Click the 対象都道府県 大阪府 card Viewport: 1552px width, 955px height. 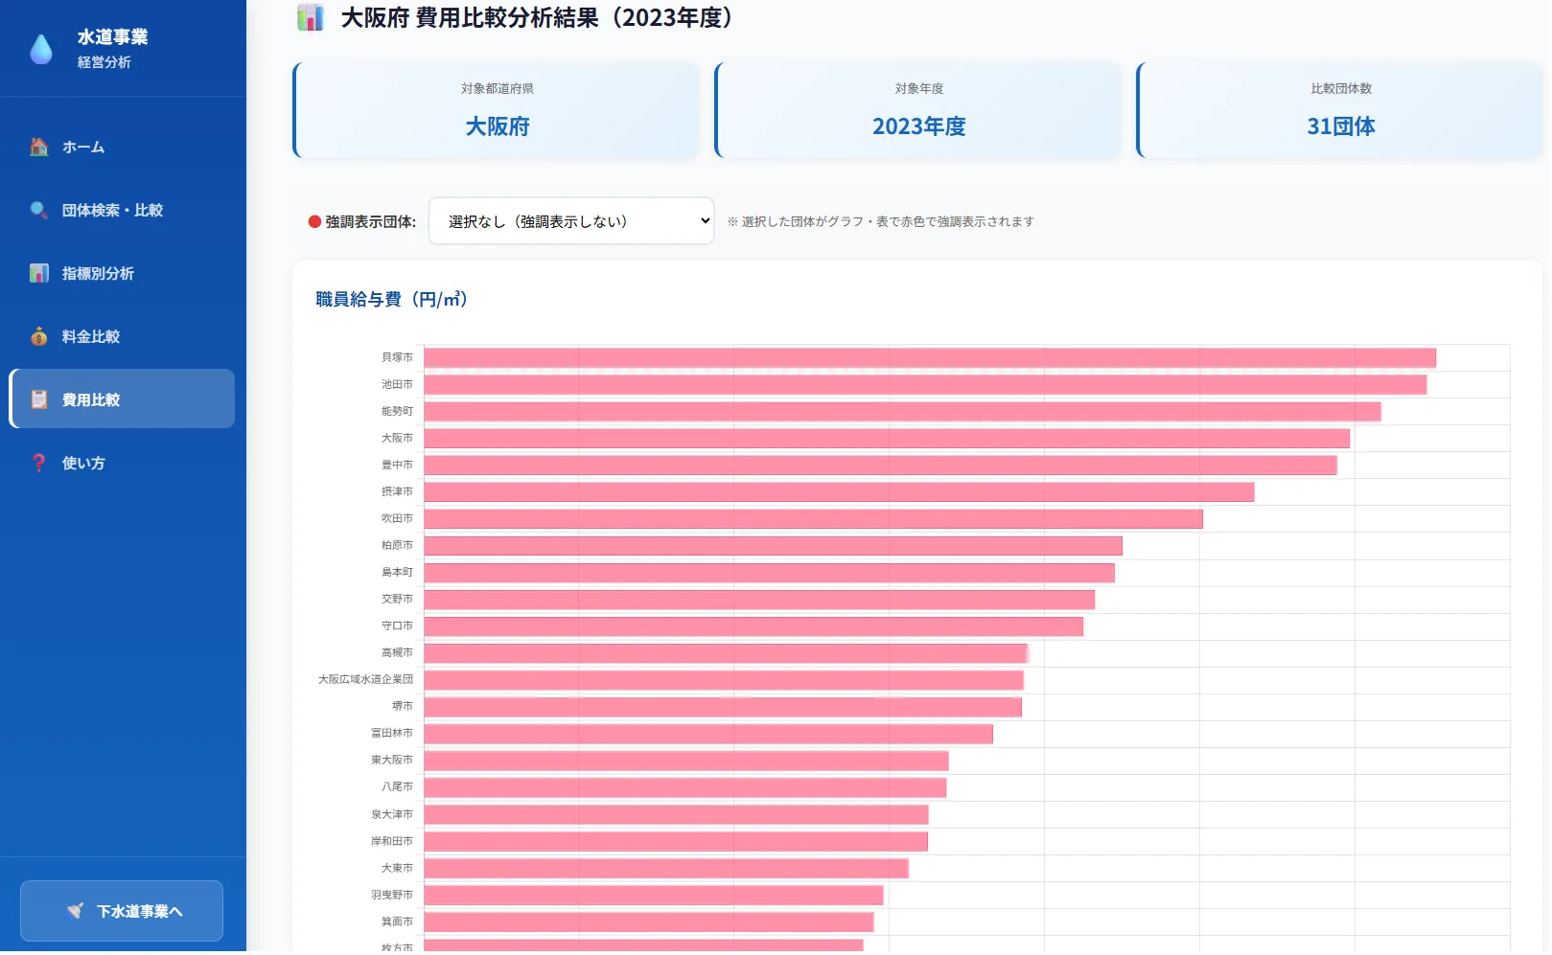(x=497, y=110)
